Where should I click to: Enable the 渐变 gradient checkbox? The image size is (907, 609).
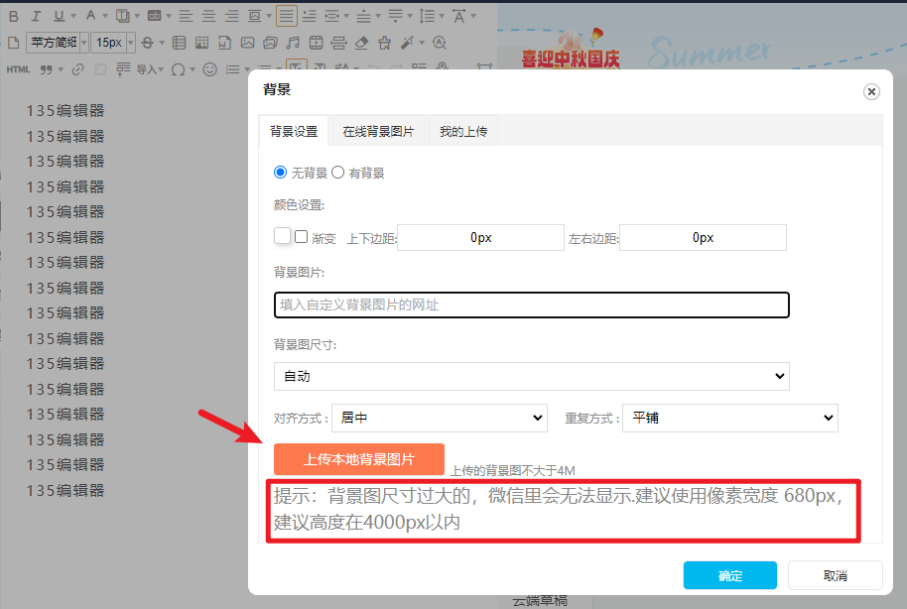301,237
